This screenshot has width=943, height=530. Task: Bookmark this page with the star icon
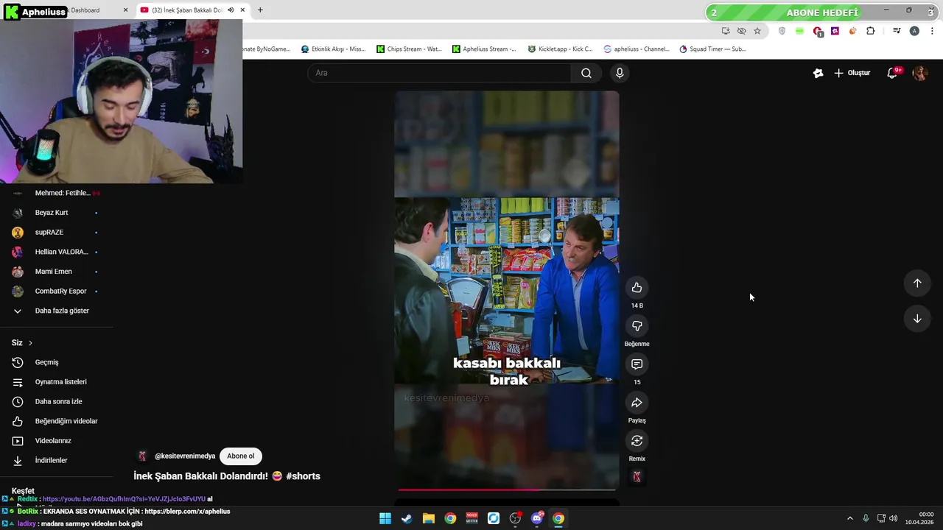(x=757, y=31)
